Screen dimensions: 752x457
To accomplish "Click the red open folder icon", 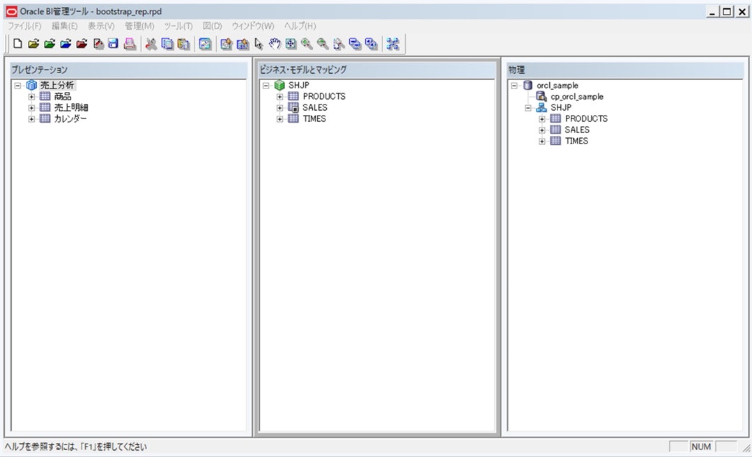I will coord(82,44).
